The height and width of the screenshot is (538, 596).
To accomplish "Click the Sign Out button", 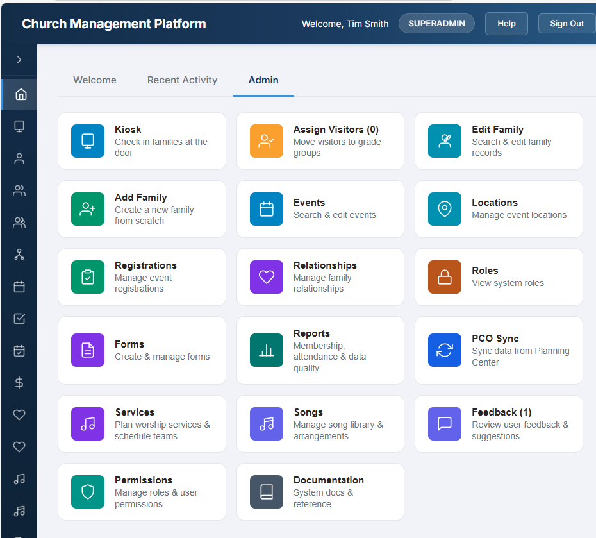I will [566, 23].
